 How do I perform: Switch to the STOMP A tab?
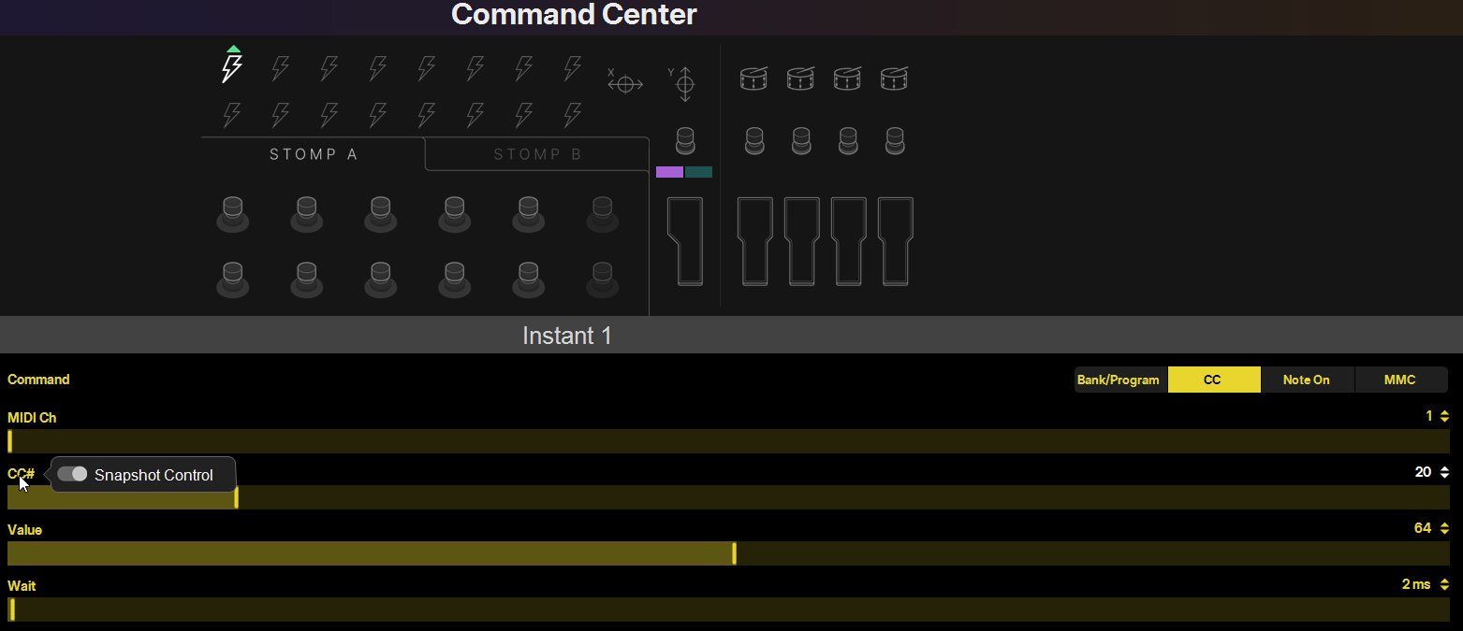coord(314,154)
